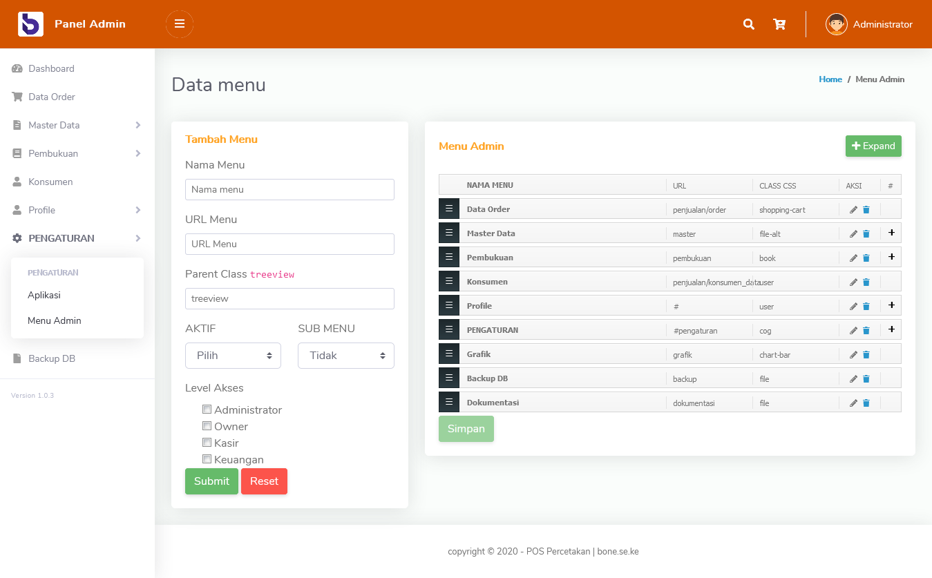Select Aplikasi under PENGATURAN submenu
932x578 pixels.
click(x=44, y=295)
